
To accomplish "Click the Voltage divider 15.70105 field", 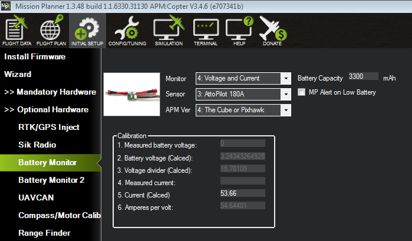I will click(242, 169).
